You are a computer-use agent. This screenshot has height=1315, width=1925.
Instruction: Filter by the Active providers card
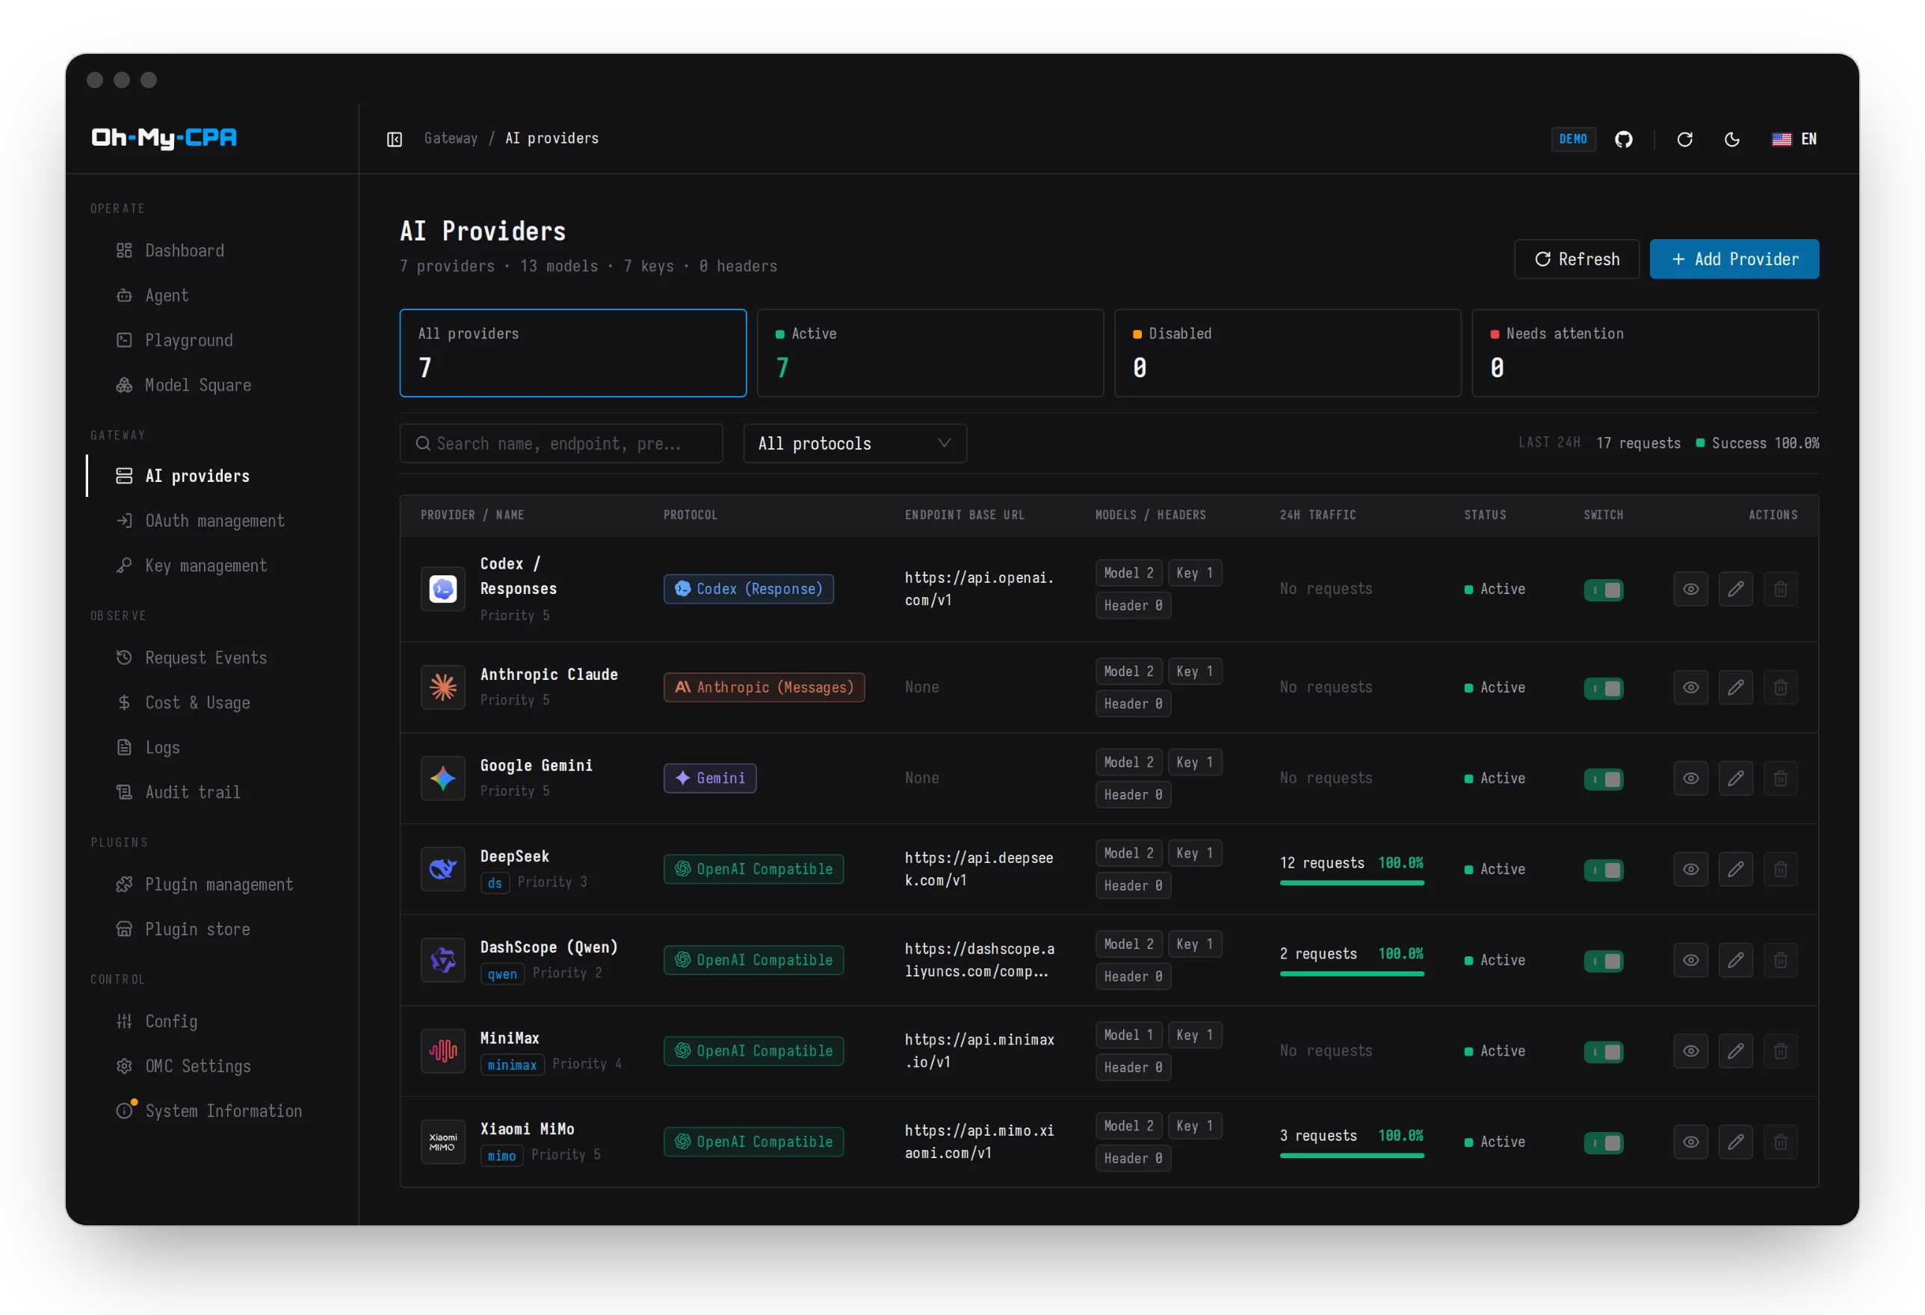point(930,353)
